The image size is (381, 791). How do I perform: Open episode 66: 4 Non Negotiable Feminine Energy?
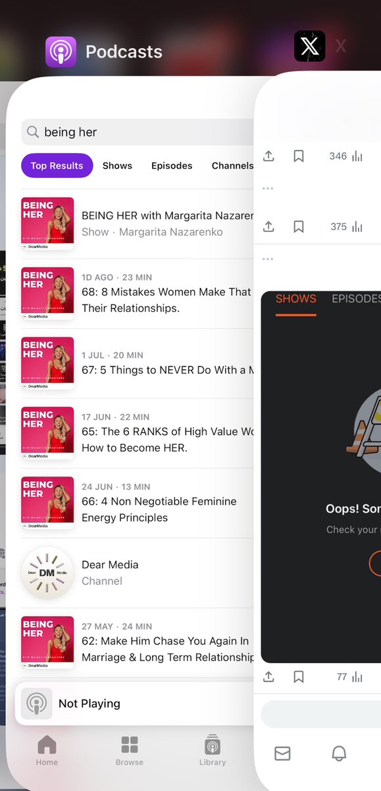tap(138, 503)
